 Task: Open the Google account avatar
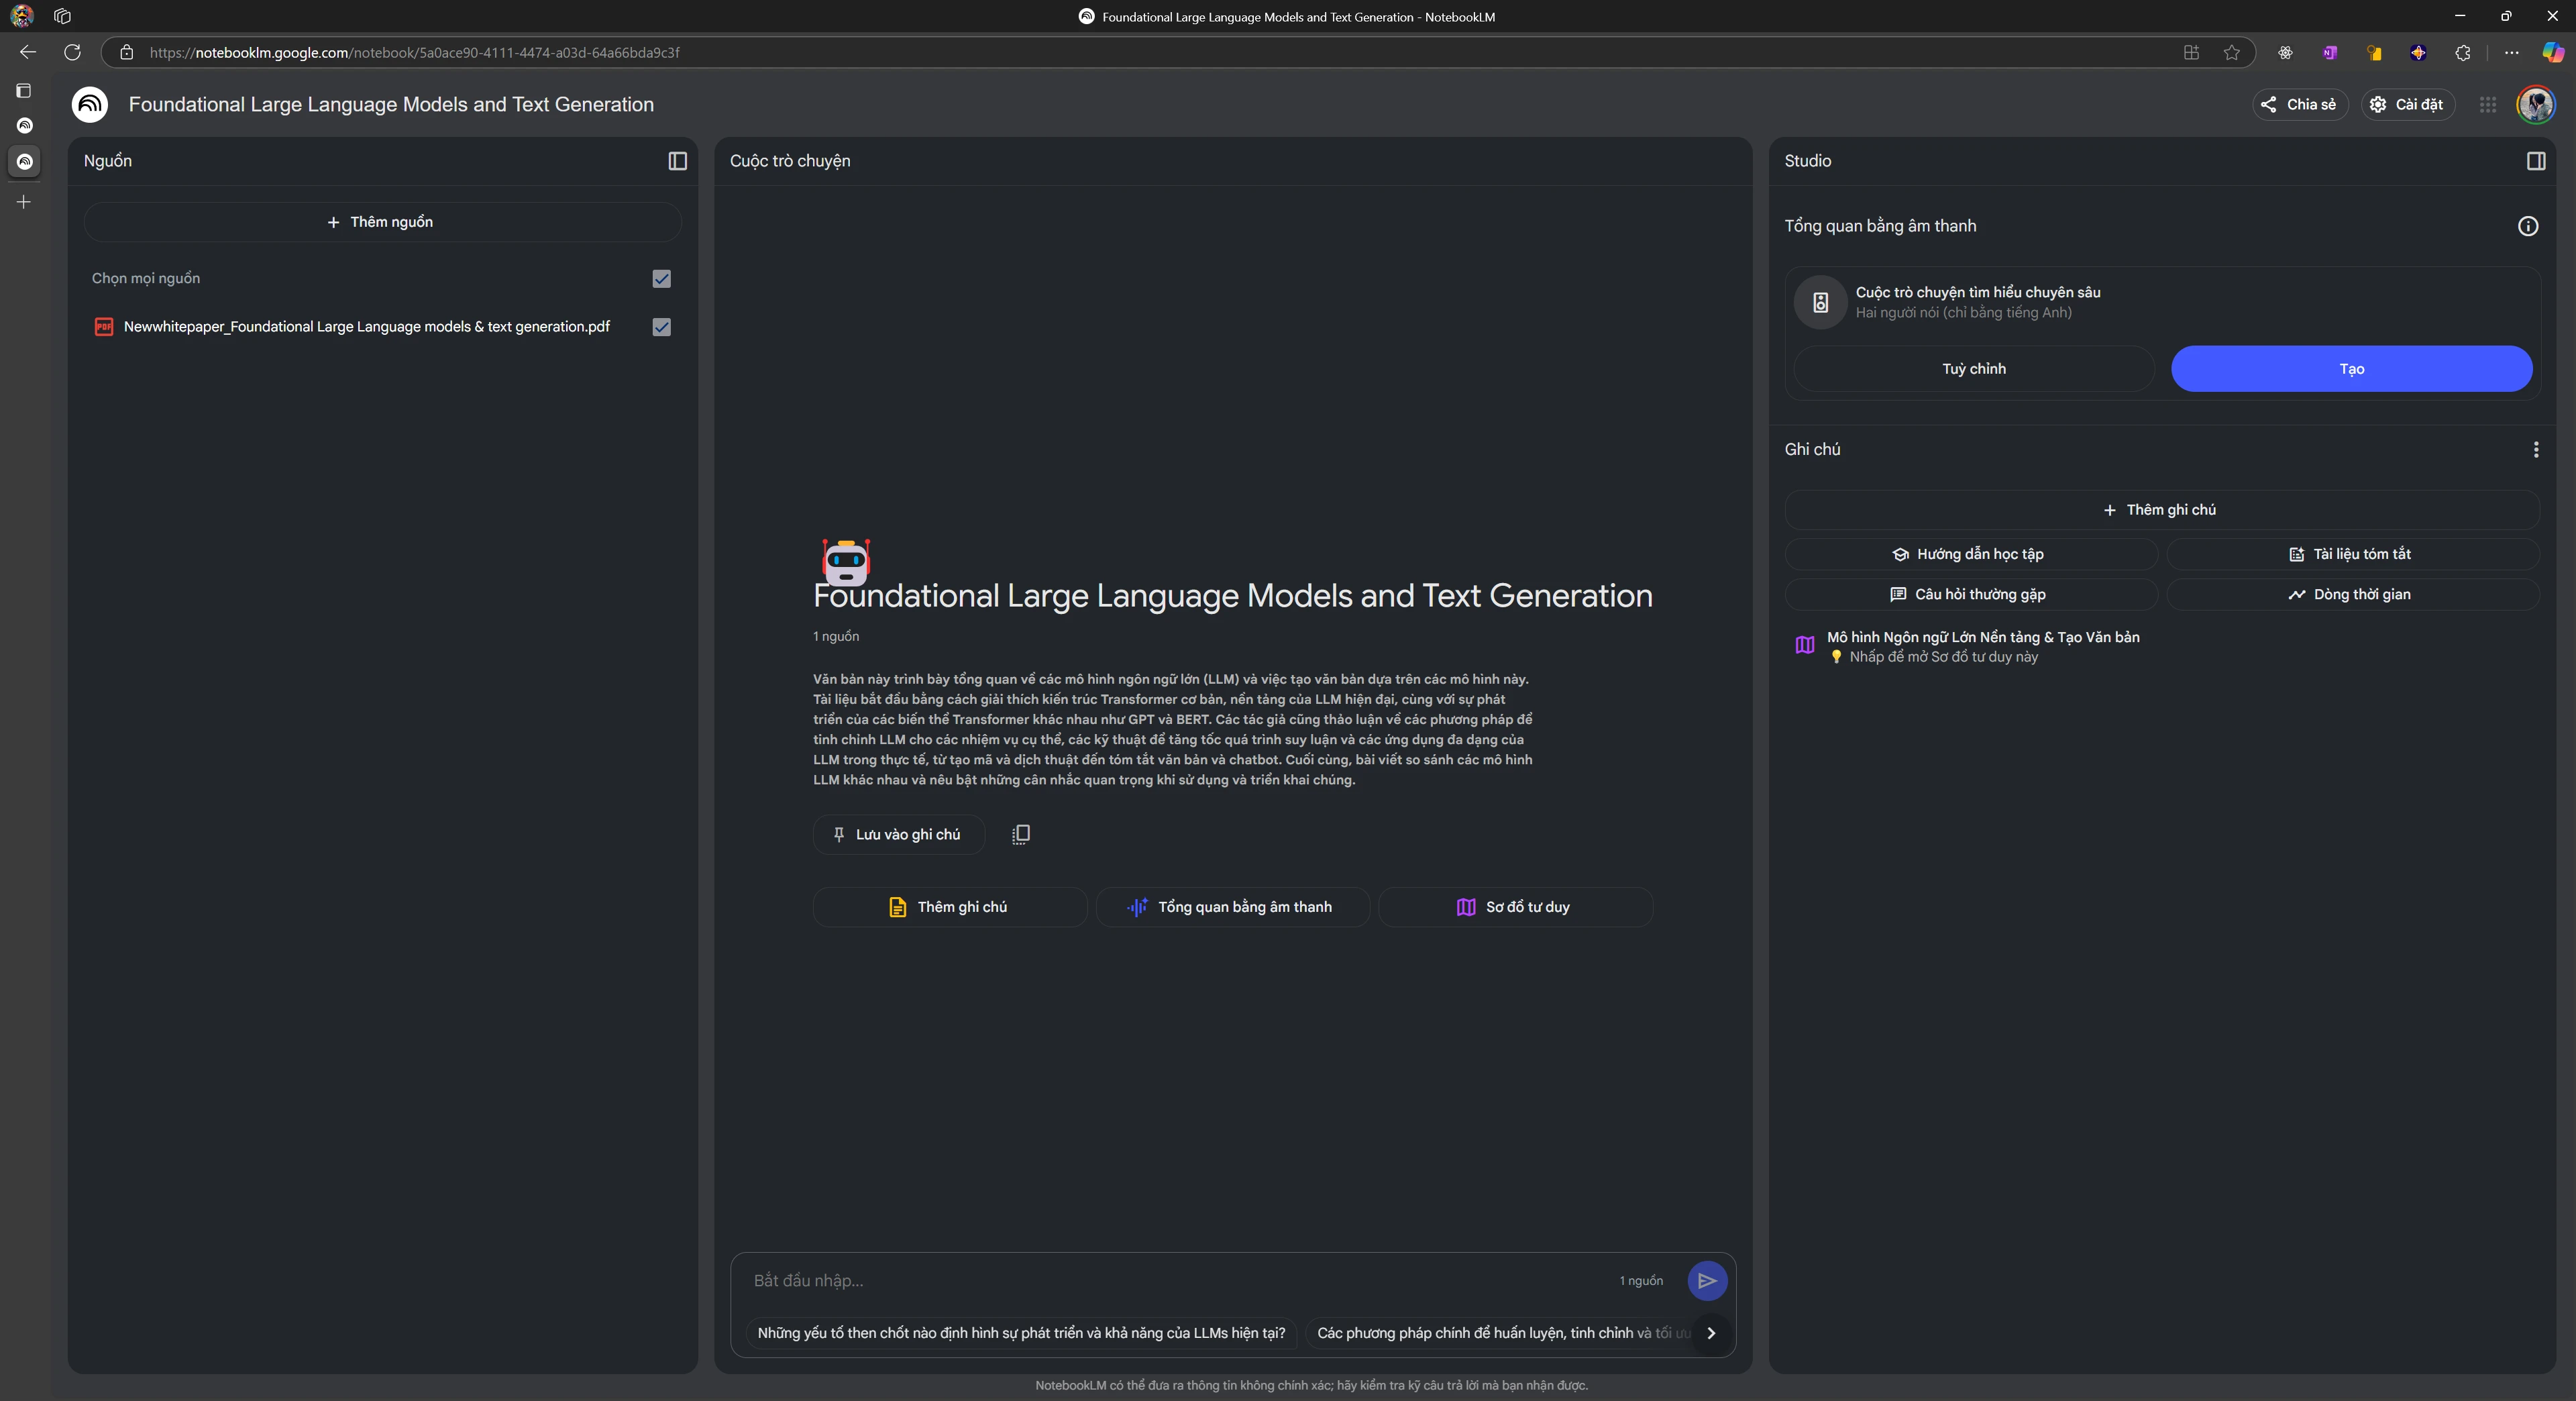coord(2535,104)
